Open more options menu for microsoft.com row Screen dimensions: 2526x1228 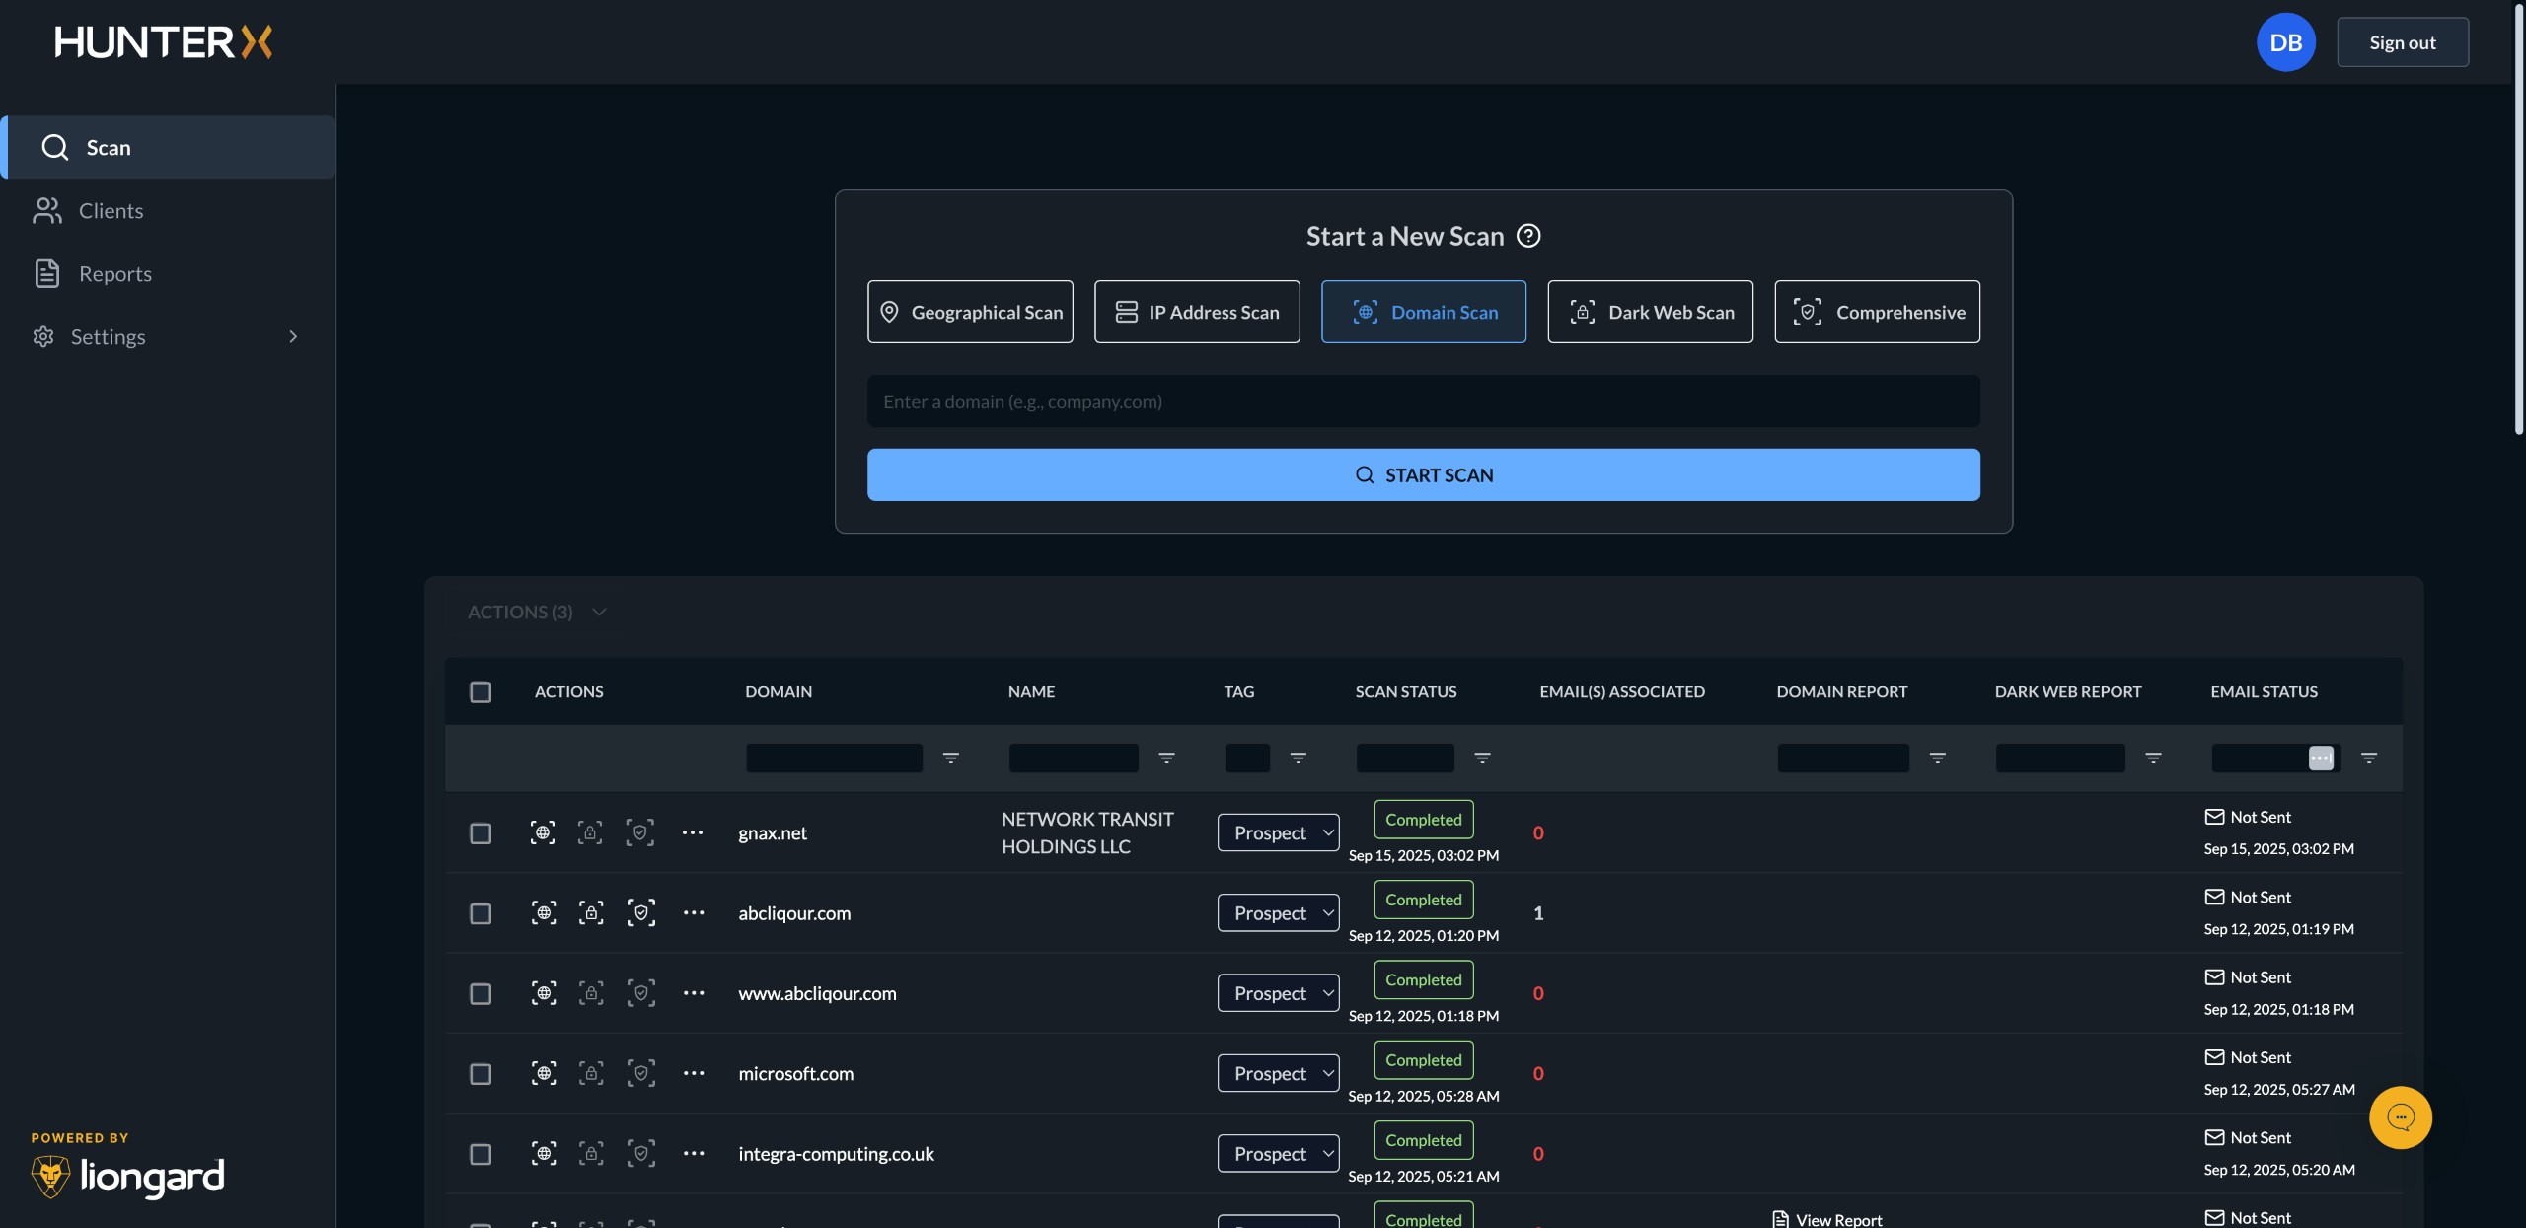(694, 1073)
